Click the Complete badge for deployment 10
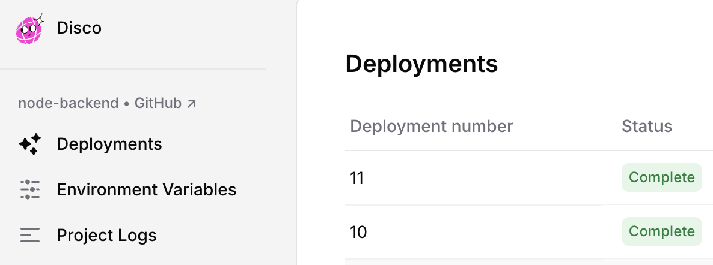The width and height of the screenshot is (713, 265). tap(661, 231)
